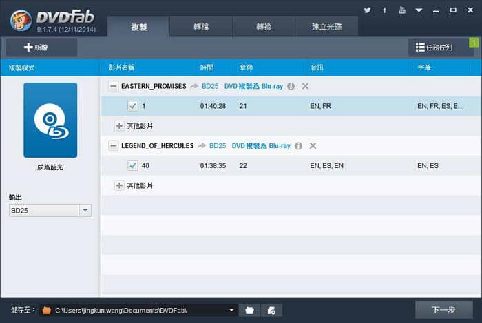Uncheck title 40 checkbox

click(133, 166)
